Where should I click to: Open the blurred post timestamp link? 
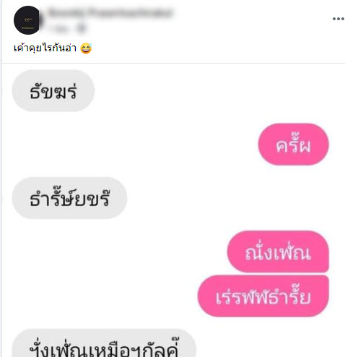tap(58, 29)
